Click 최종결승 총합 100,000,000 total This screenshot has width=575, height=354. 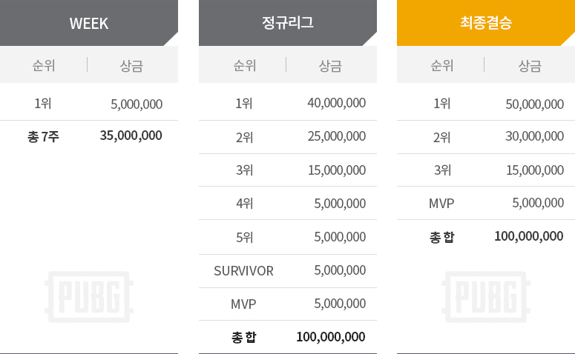click(x=528, y=237)
